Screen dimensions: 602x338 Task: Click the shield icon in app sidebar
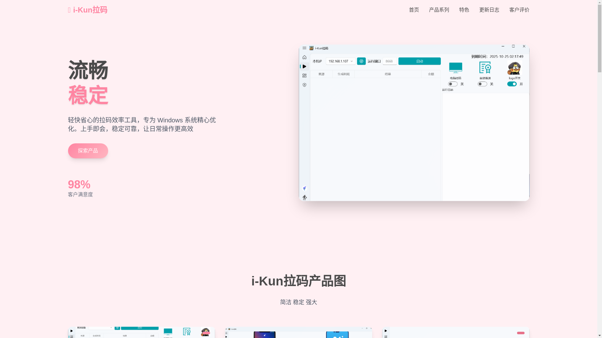click(304, 85)
